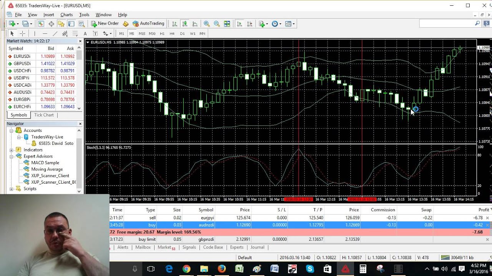Image resolution: width=492 pixels, height=276 pixels.
Task: Click the New Order button
Action: coord(105,23)
